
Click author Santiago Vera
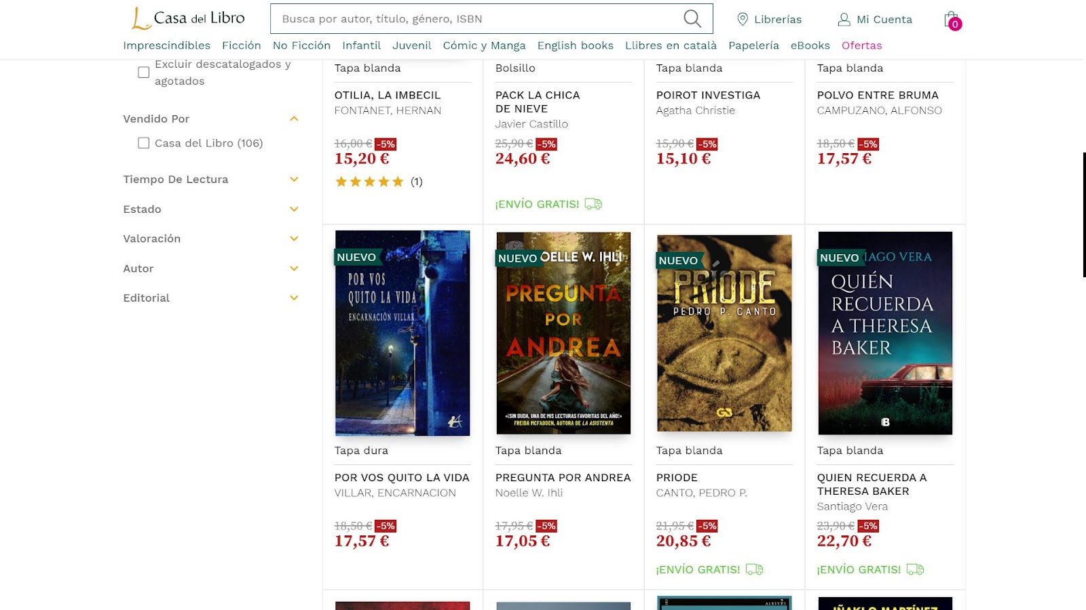coord(852,506)
